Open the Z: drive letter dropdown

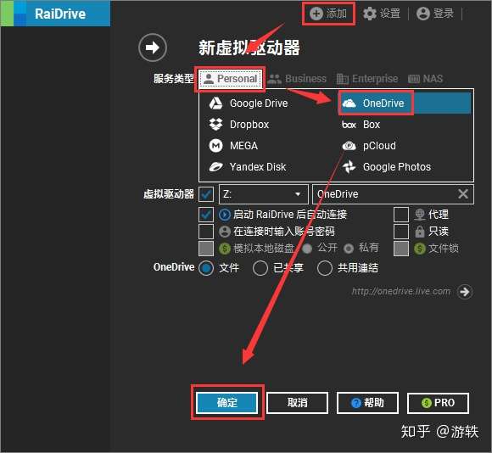pyautogui.click(x=264, y=194)
